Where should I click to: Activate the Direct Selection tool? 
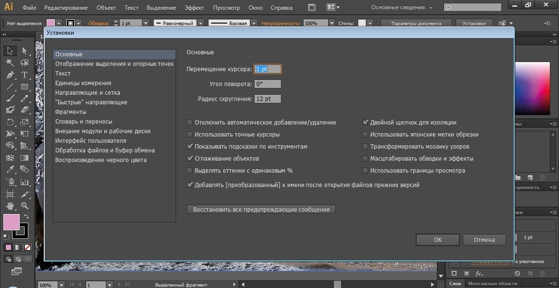[25, 51]
